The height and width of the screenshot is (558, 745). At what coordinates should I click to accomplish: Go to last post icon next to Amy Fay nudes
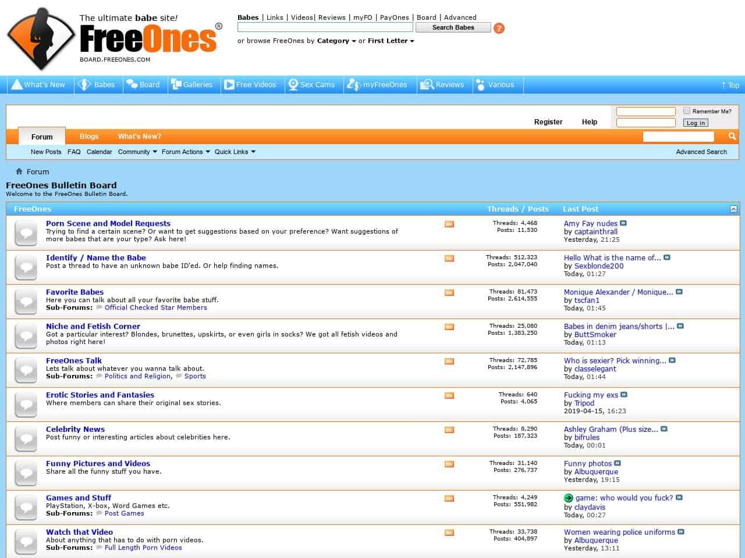click(x=623, y=223)
